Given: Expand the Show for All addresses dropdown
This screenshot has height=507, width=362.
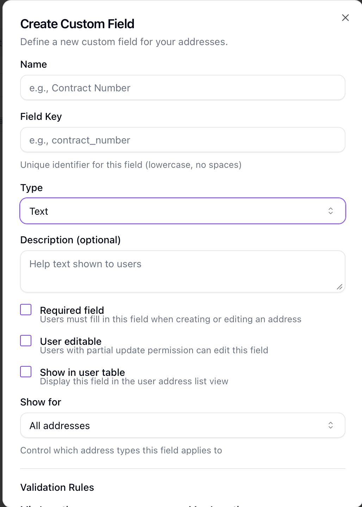Looking at the screenshot, I should pyautogui.click(x=182, y=426).
